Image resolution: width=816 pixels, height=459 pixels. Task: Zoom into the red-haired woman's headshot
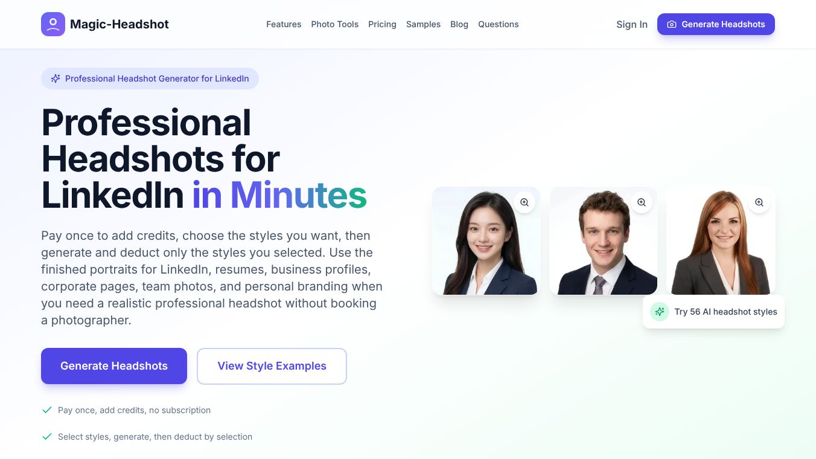(x=759, y=202)
